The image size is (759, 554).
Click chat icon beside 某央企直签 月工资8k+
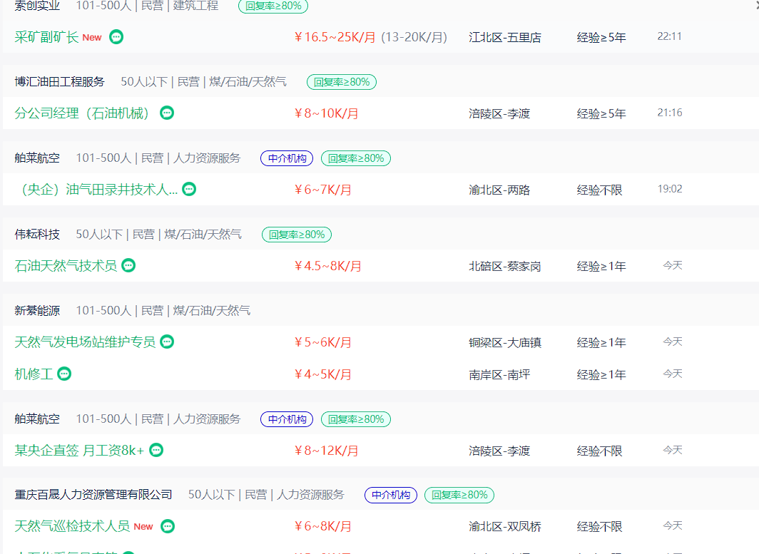coord(156,450)
